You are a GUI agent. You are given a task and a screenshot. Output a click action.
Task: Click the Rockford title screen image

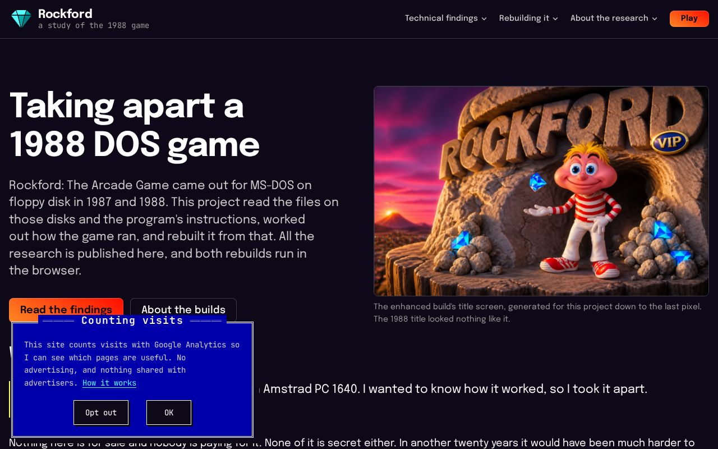click(541, 191)
